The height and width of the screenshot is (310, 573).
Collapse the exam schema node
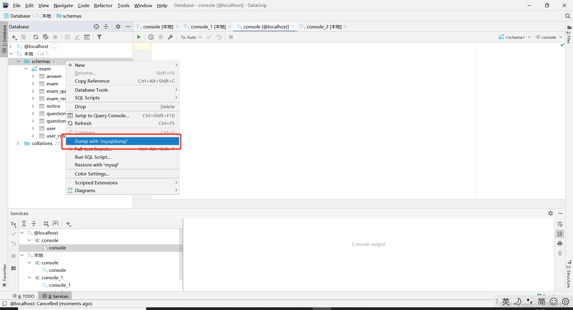tap(26, 69)
